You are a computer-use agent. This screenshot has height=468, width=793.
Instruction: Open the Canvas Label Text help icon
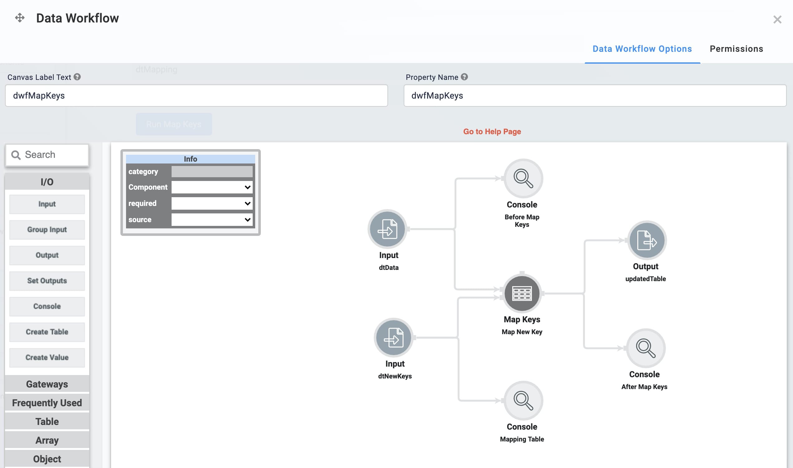(77, 77)
